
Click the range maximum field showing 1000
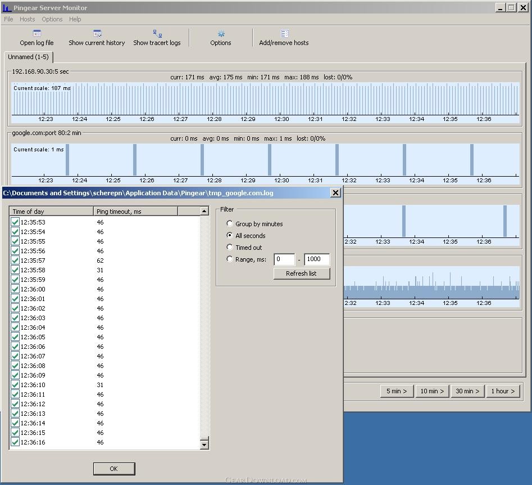coord(316,259)
